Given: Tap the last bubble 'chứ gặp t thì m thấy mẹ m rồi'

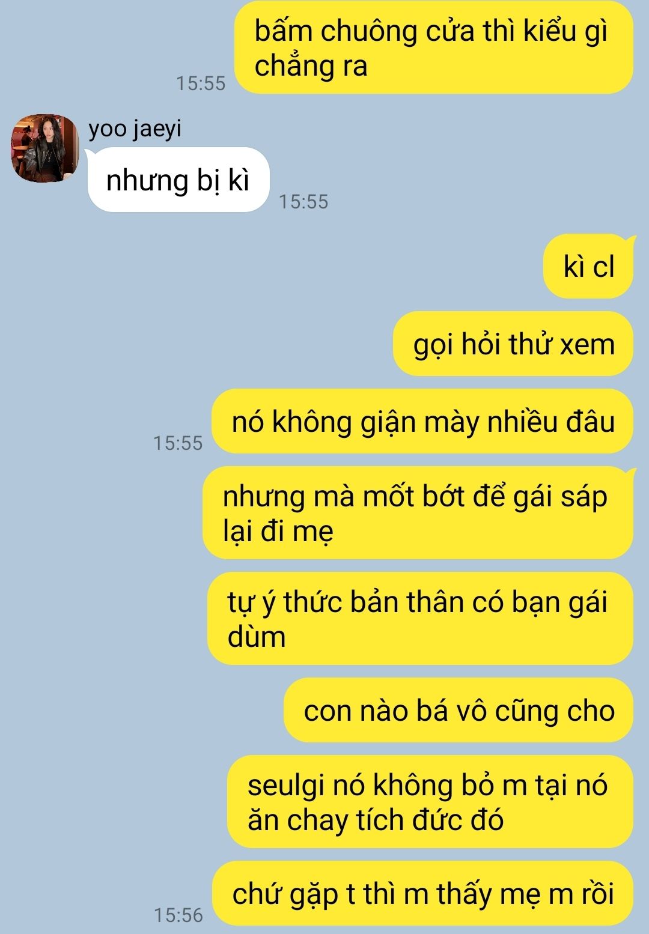Looking at the screenshot, I should tap(423, 894).
